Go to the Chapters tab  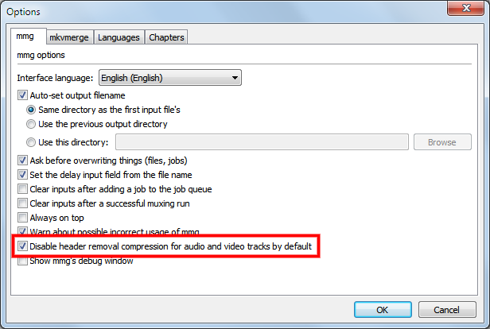pyautogui.click(x=166, y=37)
